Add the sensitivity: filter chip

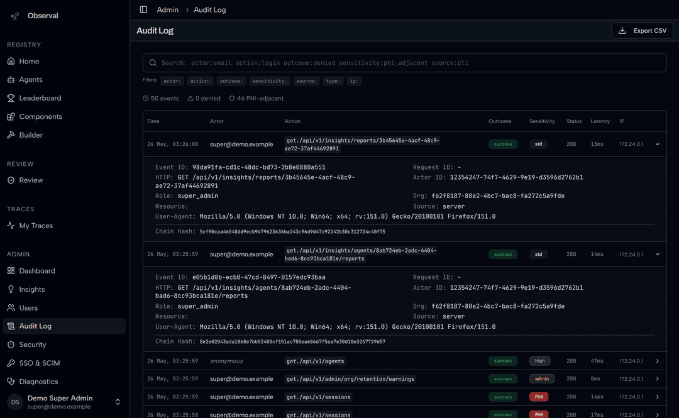tap(269, 81)
